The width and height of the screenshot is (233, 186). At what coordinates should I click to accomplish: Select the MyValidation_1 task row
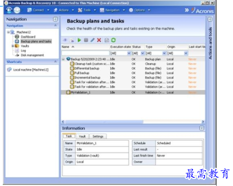[x=133, y=92]
